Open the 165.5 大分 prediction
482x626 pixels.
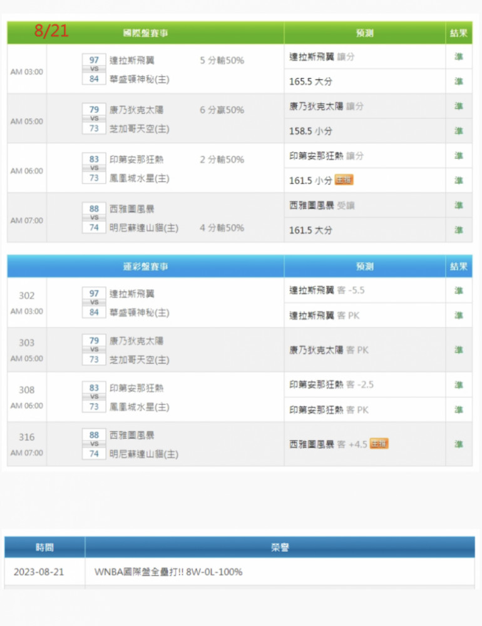click(x=310, y=81)
